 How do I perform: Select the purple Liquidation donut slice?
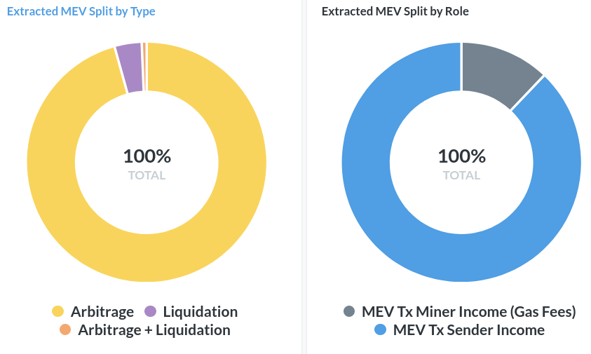(130, 69)
